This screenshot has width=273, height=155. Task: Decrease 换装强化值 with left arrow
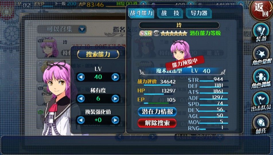pos(81,120)
